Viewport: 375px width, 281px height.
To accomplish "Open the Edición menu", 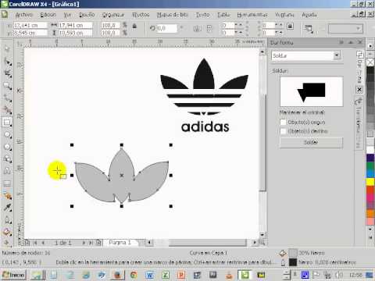I will pos(48,15).
